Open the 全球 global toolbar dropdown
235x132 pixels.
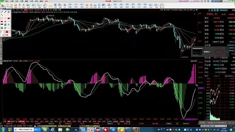point(111,5)
